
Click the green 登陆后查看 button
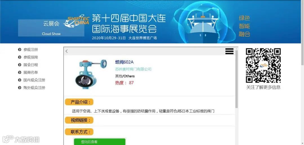pos(99,142)
